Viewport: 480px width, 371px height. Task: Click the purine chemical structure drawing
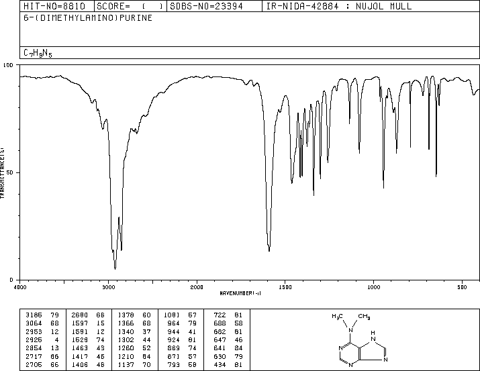point(360,339)
